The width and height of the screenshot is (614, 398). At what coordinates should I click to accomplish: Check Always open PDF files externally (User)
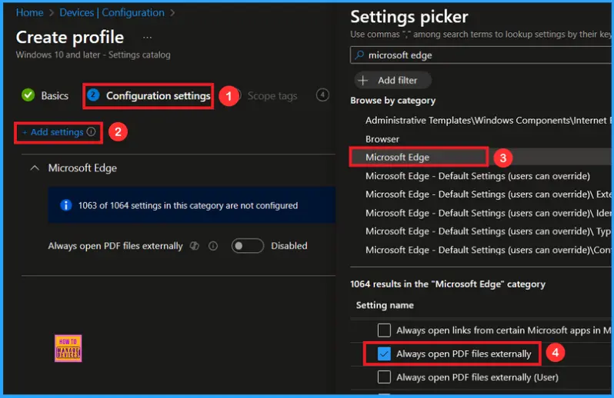tap(384, 377)
